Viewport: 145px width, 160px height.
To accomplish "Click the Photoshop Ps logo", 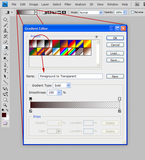I will (5, 4).
